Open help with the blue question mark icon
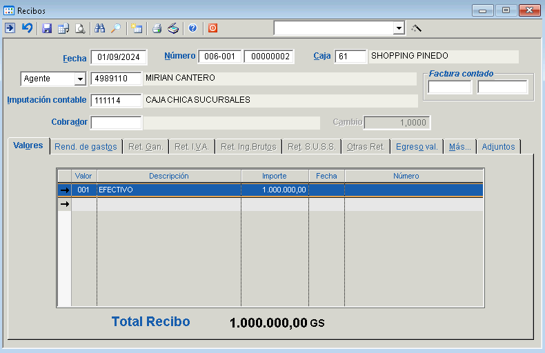 192,28
